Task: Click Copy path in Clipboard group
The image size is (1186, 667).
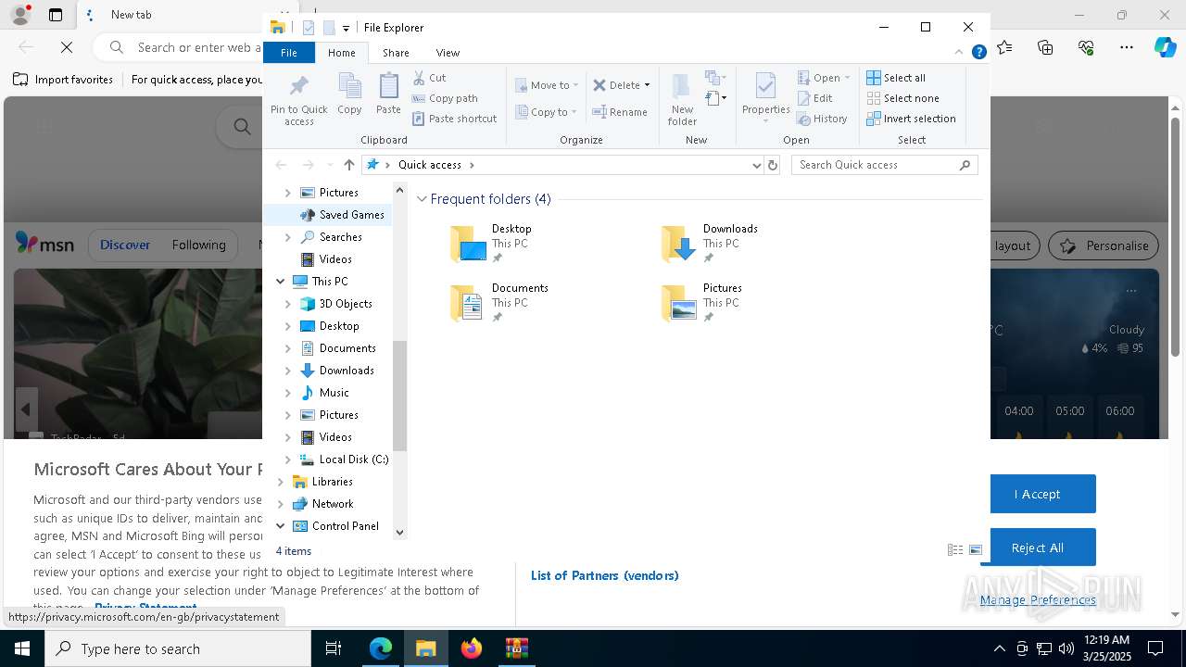Action: click(445, 98)
